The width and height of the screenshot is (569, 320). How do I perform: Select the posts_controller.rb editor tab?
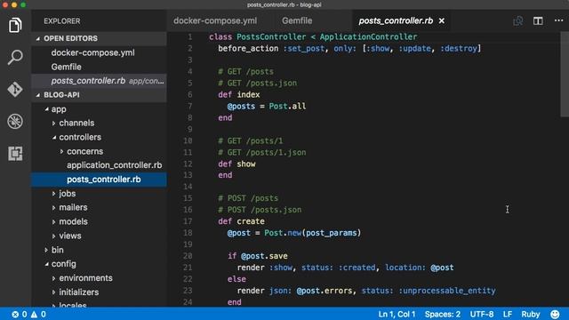[x=396, y=20]
